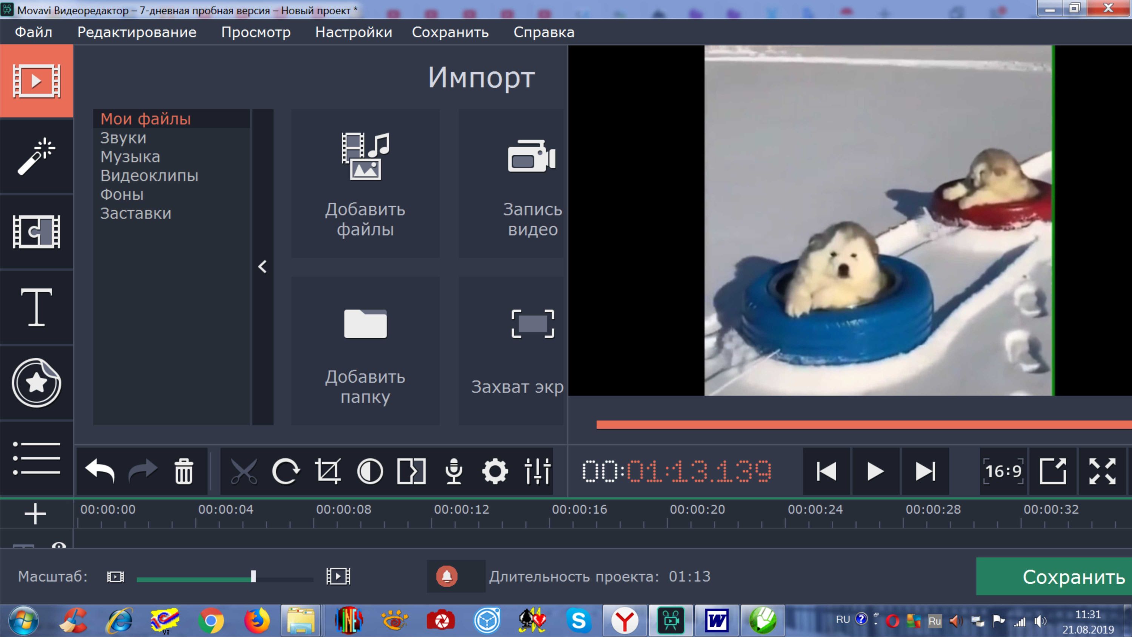The image size is (1132, 637).
Task: Select Заставки category
Action: [x=171, y=213]
